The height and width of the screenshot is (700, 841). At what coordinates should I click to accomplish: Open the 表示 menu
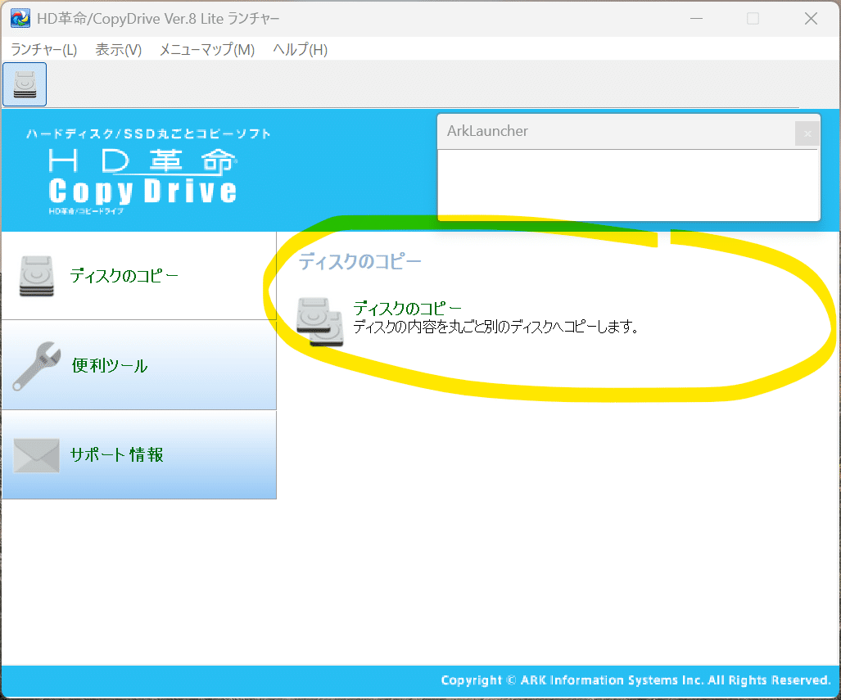tap(117, 50)
